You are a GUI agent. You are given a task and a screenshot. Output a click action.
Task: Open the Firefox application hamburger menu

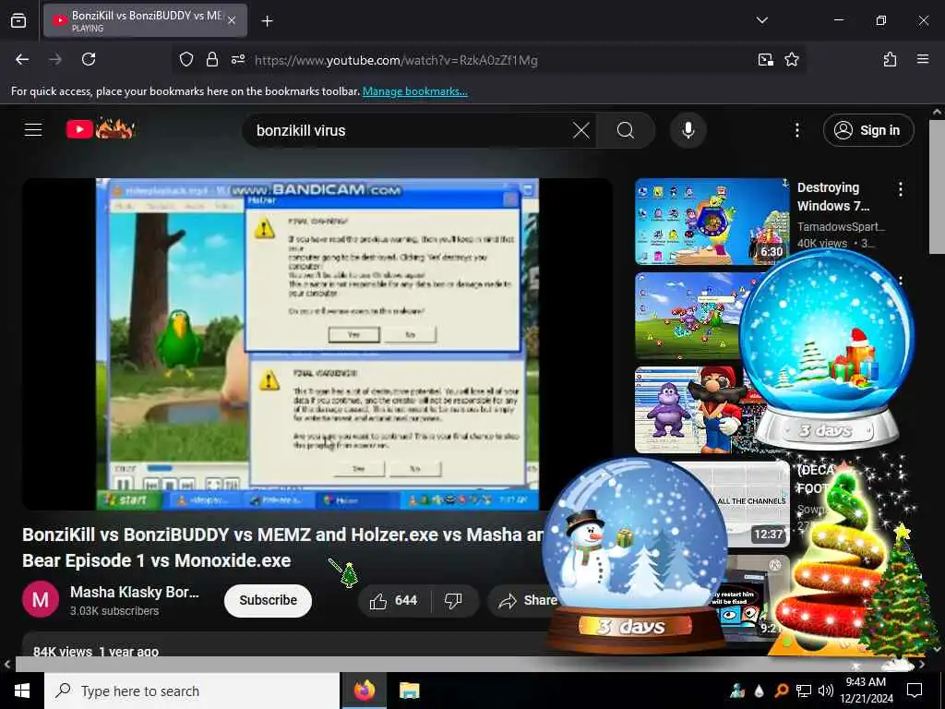click(x=922, y=59)
